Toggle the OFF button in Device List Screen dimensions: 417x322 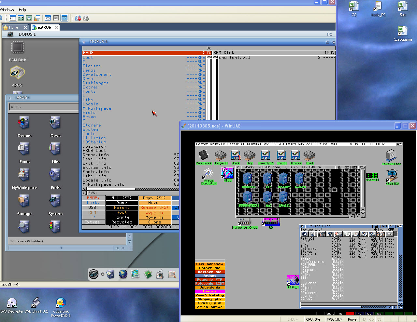391,230
